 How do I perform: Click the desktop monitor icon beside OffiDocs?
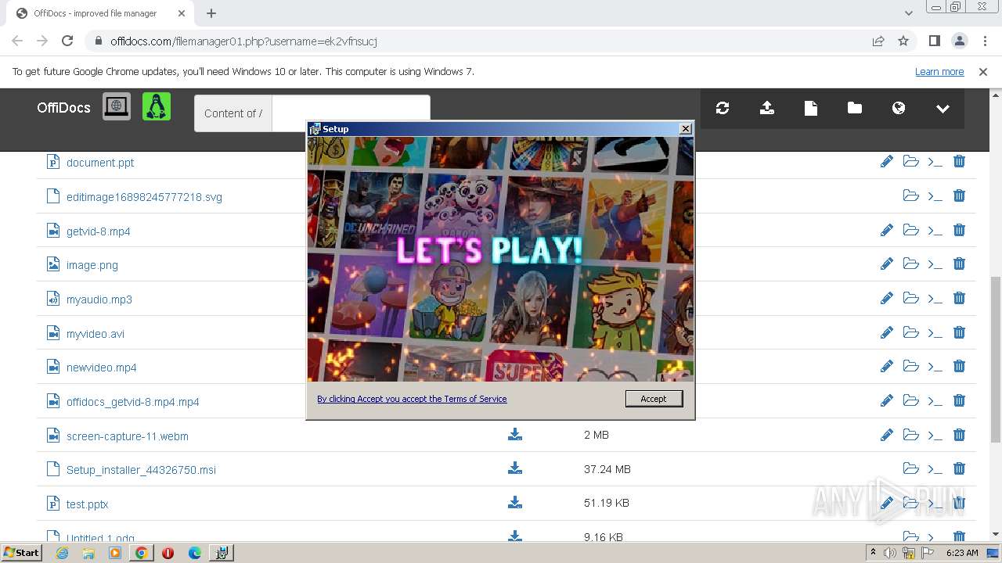(117, 106)
